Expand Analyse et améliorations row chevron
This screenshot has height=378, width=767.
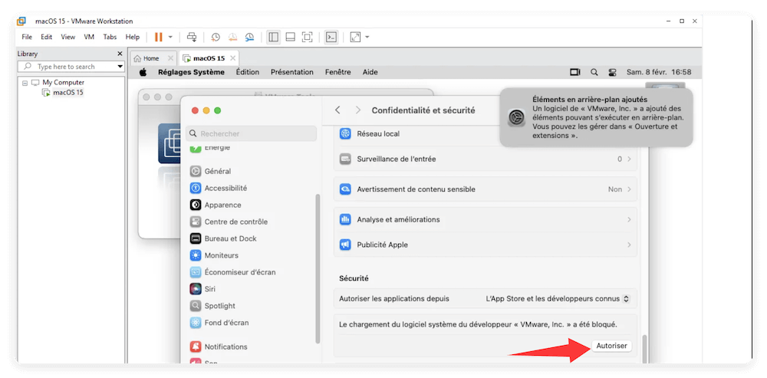coord(629,219)
